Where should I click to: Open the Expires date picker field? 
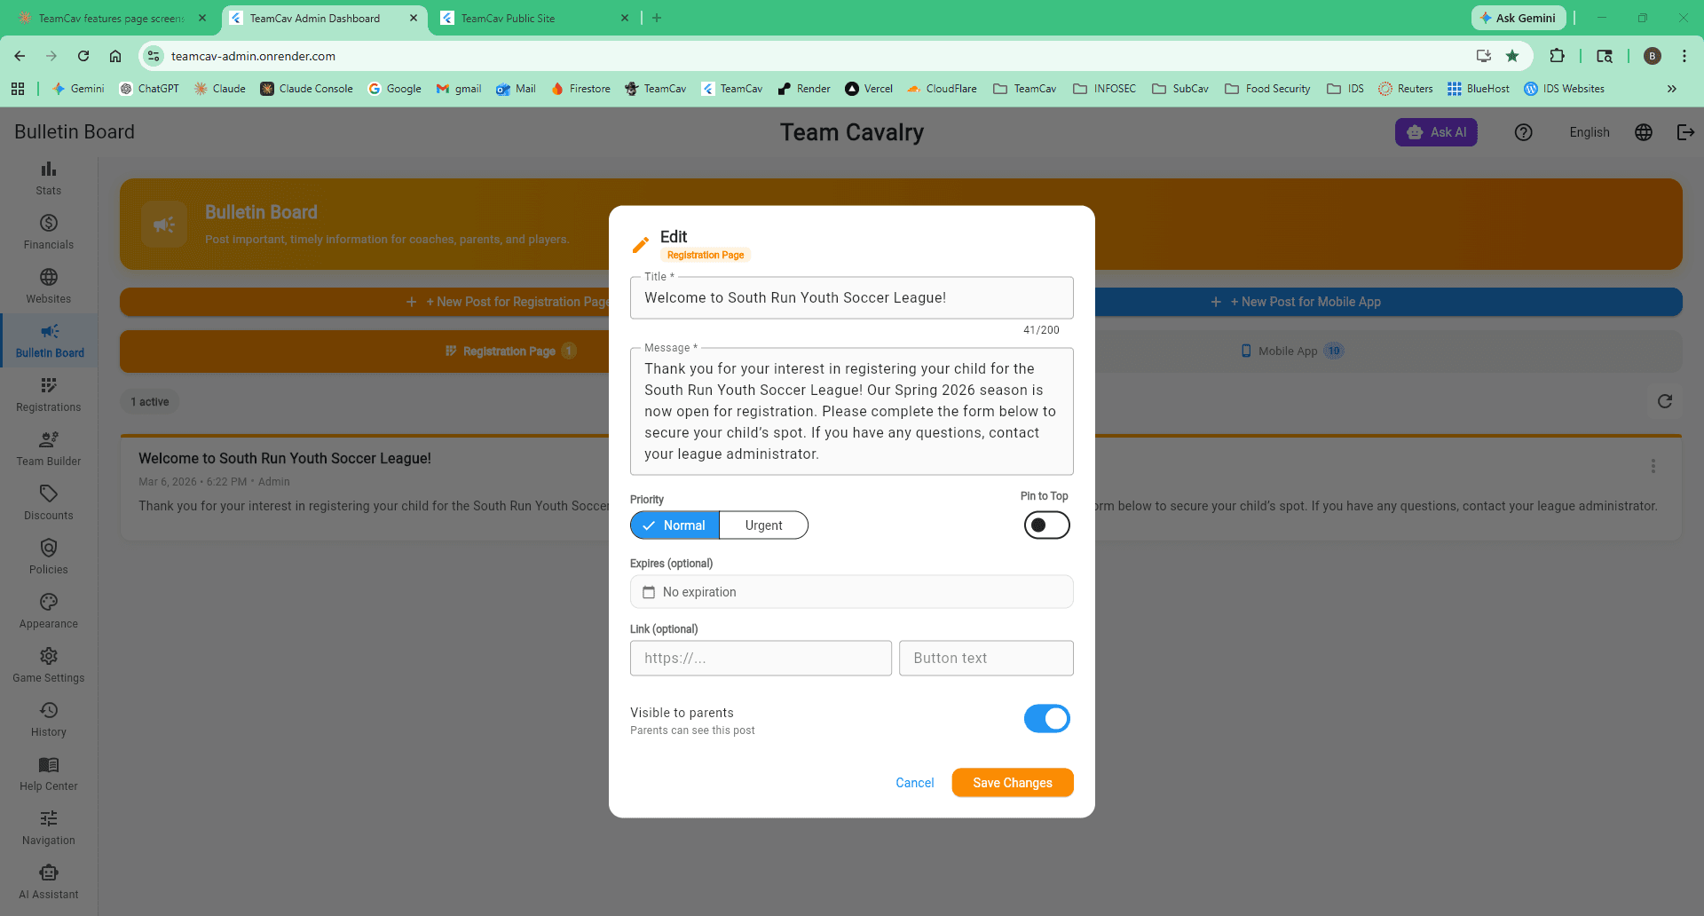point(851,592)
